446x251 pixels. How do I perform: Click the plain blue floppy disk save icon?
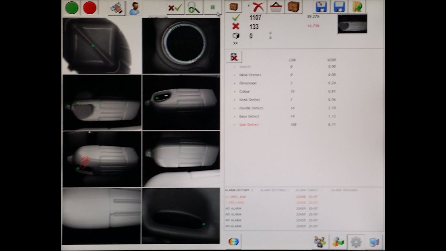click(x=339, y=7)
